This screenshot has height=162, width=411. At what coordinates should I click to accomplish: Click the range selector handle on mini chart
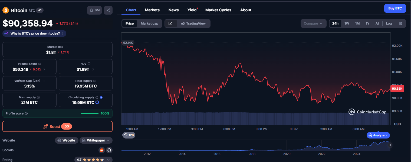[390, 145]
